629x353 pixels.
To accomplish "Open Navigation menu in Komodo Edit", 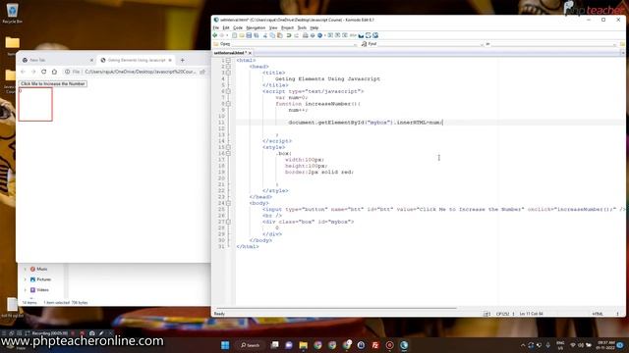I will point(256,28).
